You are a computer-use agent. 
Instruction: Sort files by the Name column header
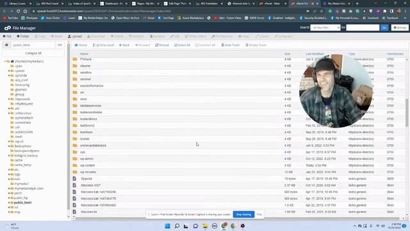84,54
